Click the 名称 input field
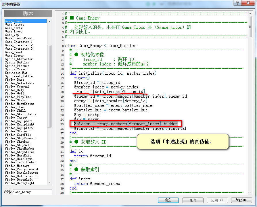Screen dimensions: 257x207 click(x=32, y=192)
